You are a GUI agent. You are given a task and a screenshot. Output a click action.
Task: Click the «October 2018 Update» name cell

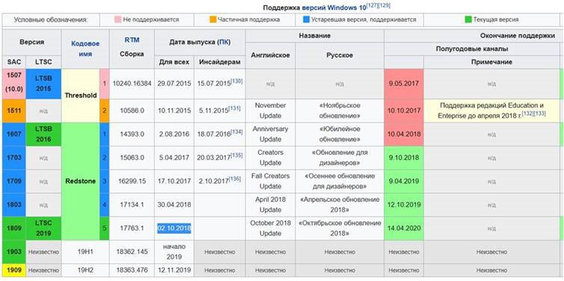(x=270, y=228)
